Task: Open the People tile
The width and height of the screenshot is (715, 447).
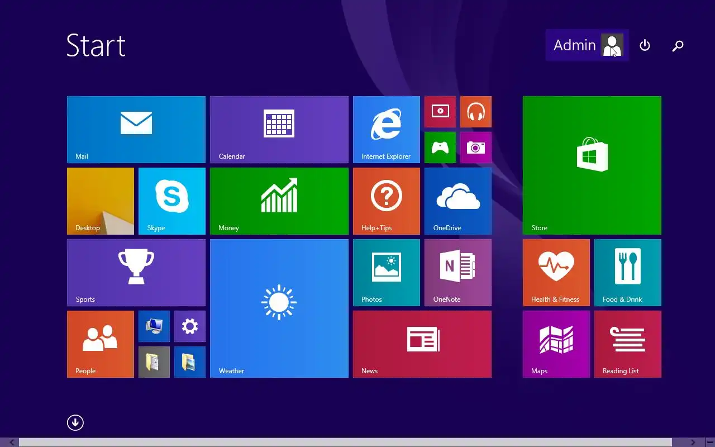Action: pos(101,344)
